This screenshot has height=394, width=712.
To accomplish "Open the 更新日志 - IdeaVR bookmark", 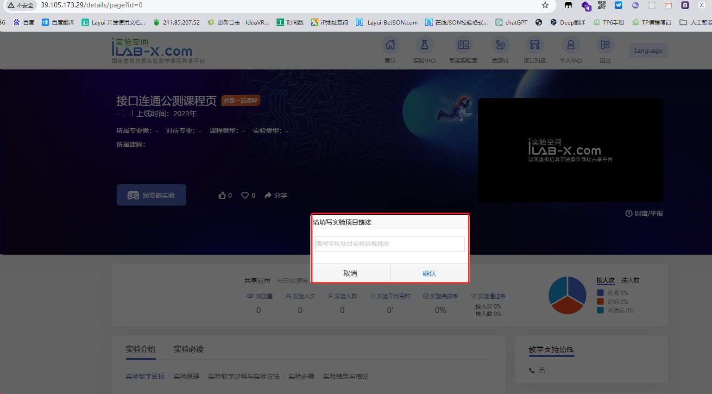I will pyautogui.click(x=238, y=22).
